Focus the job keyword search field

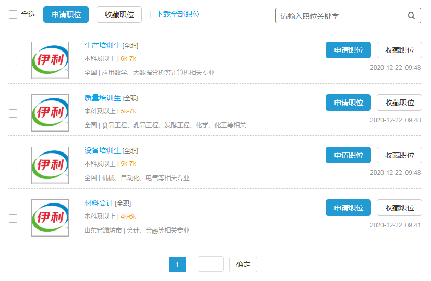[x=342, y=16]
